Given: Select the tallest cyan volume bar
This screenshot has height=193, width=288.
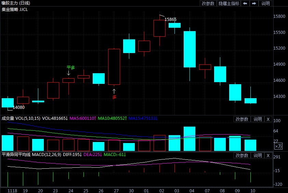Looking at the screenshot, I should coord(189,139).
